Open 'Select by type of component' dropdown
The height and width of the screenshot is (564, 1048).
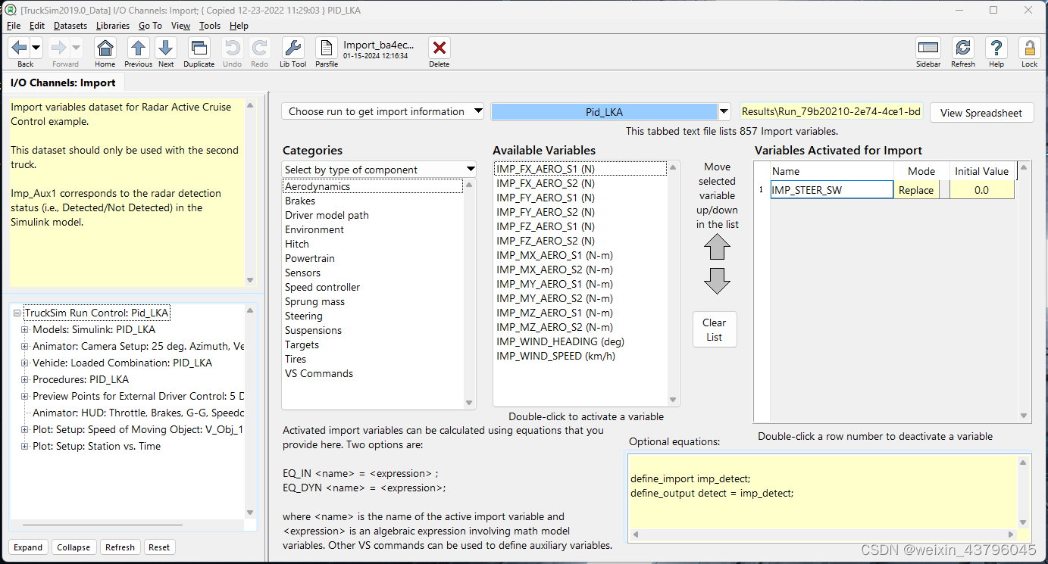pos(379,170)
